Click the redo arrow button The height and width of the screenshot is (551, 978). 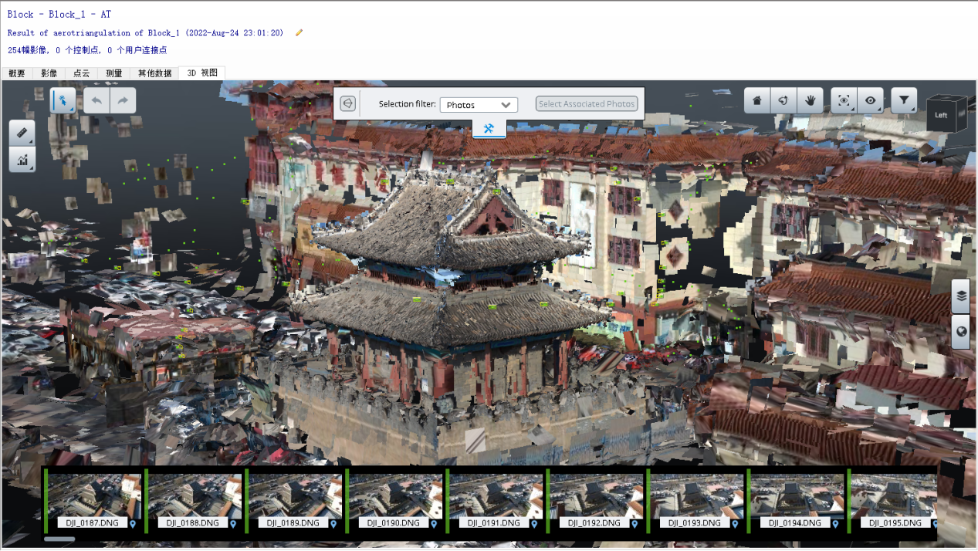click(x=123, y=100)
